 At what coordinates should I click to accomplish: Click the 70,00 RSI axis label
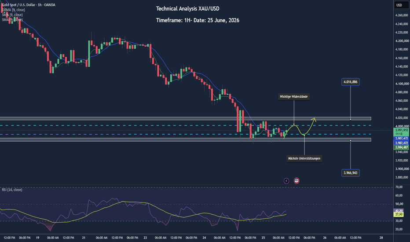click(399, 187)
